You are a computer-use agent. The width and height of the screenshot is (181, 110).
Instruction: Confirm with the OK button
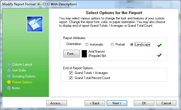coord(144,103)
